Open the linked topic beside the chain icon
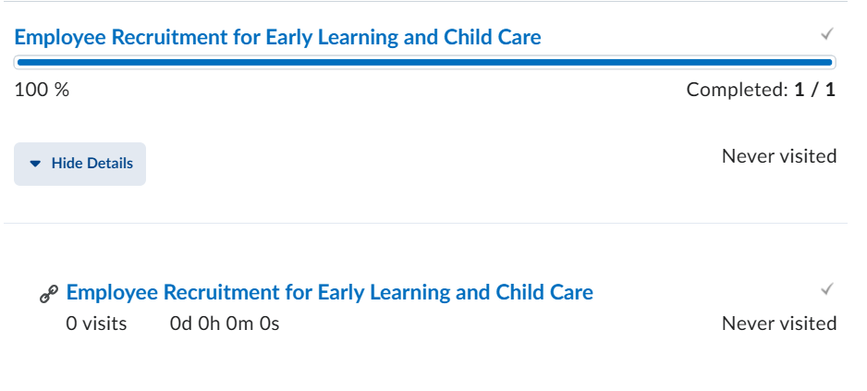The width and height of the screenshot is (867, 391). tap(329, 293)
